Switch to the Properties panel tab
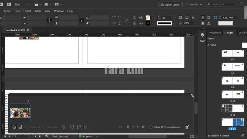This screenshot has width=247, height=139. click(x=215, y=32)
